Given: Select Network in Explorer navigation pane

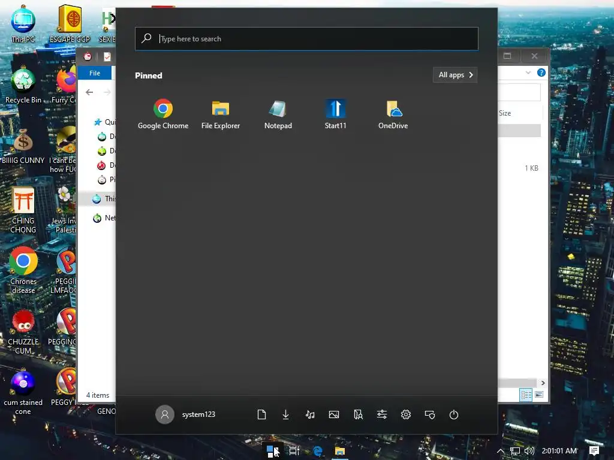Looking at the screenshot, I should [x=104, y=218].
